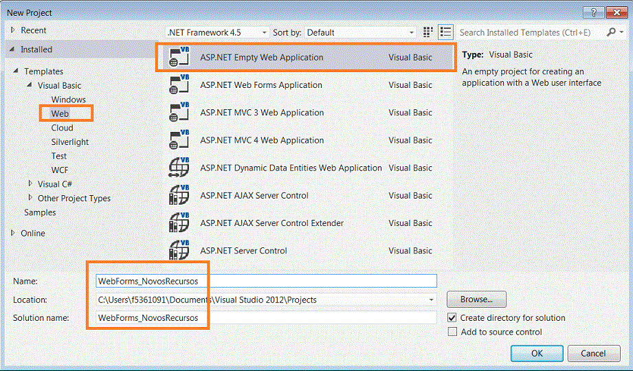Select the WCF template category
Viewport: 633px width, 371px height.
60,170
